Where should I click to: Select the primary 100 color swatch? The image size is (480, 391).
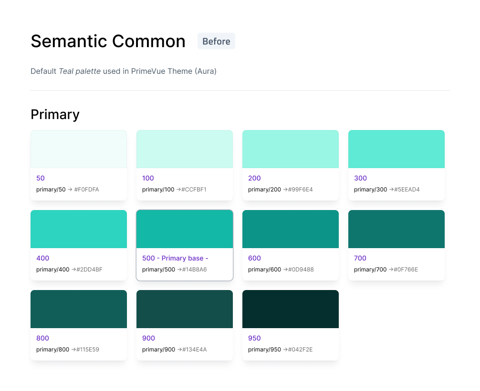click(x=185, y=149)
